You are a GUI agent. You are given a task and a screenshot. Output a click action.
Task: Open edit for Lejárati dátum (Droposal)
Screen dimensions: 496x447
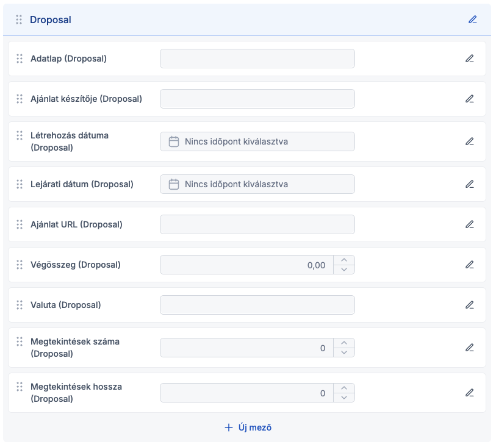[469, 184]
